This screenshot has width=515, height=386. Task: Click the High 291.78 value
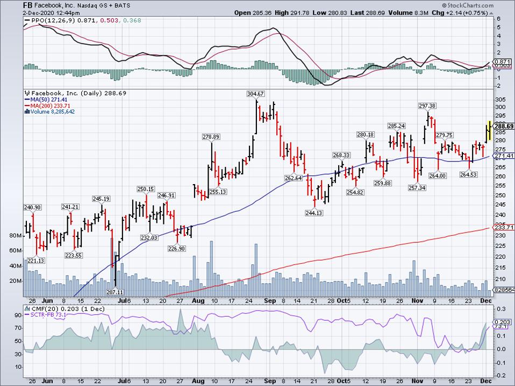[292, 13]
